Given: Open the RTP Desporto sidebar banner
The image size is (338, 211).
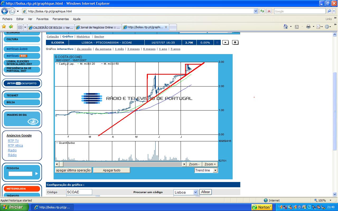Looking at the screenshot, I should click(22, 83).
